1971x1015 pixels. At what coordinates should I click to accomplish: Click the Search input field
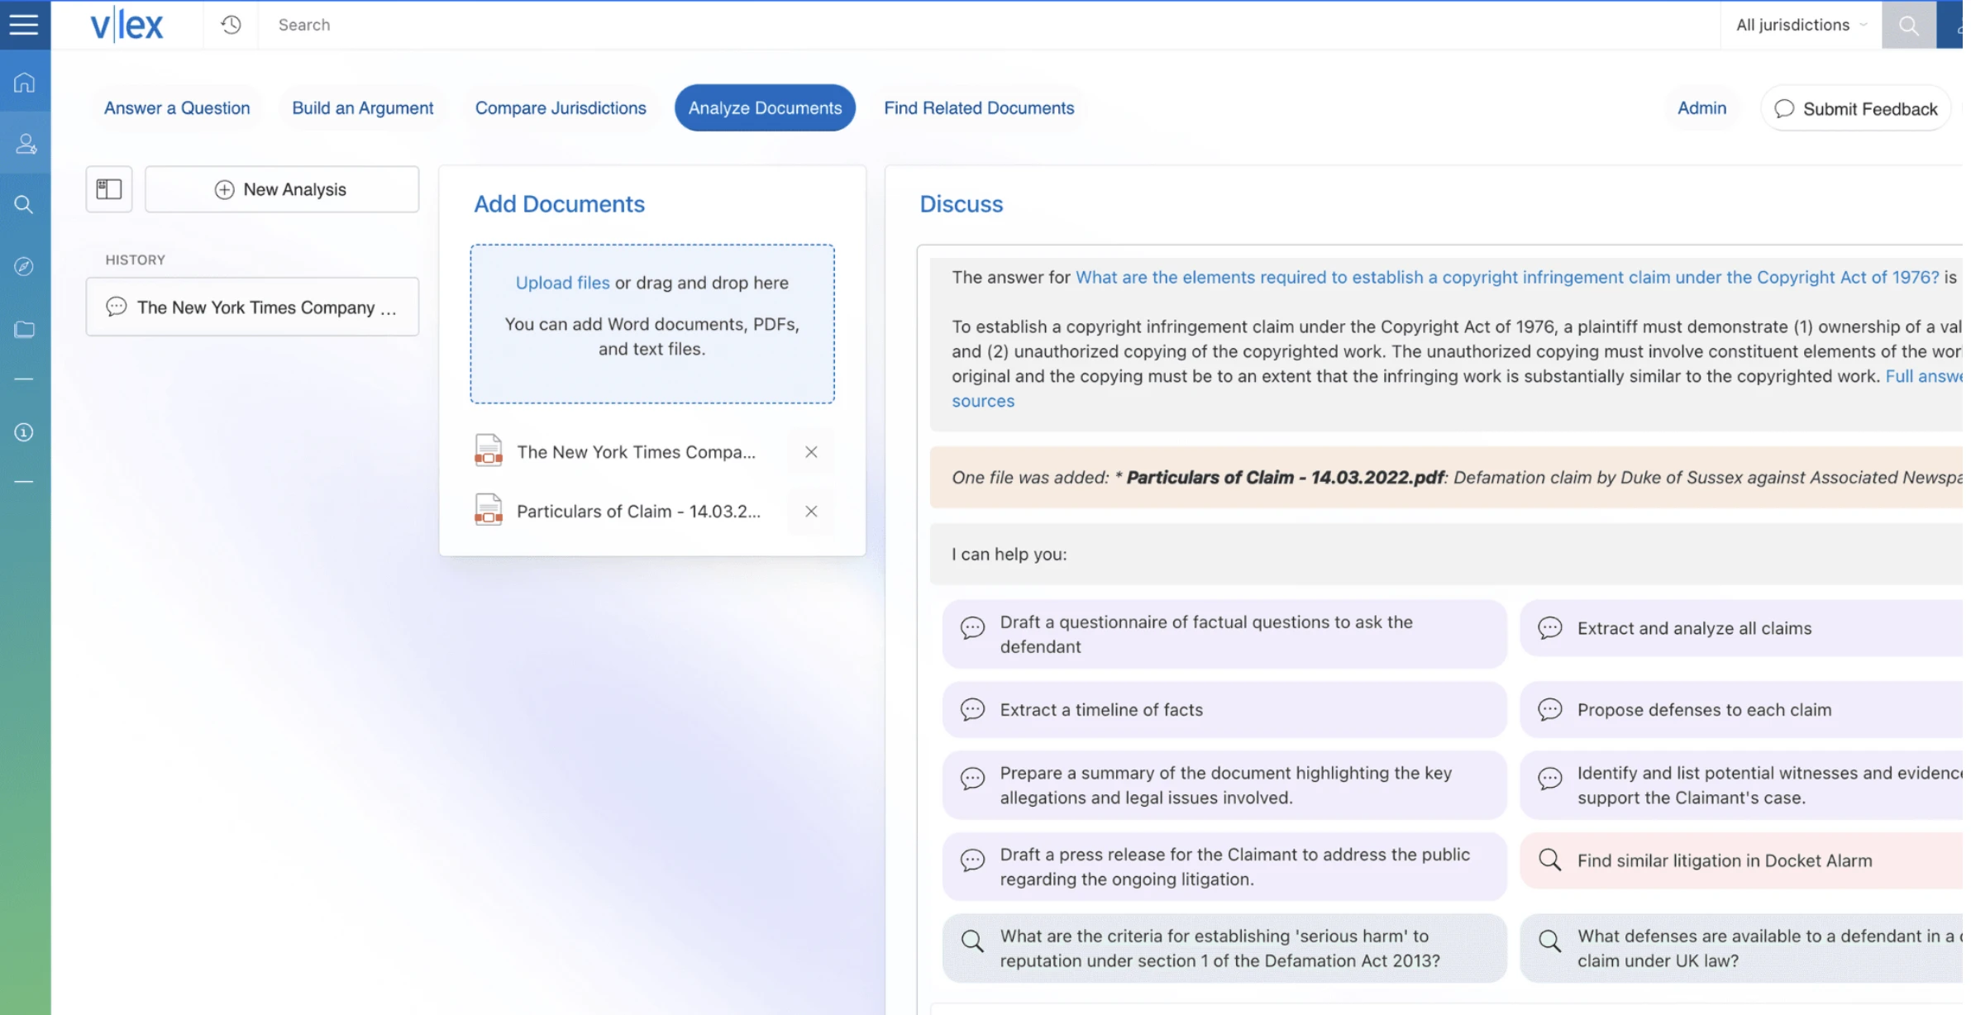pyautogui.click(x=988, y=25)
